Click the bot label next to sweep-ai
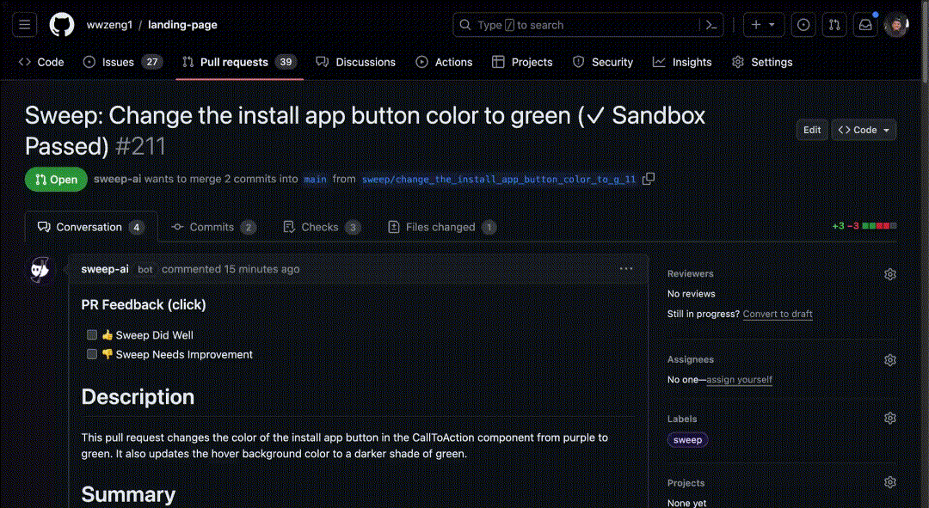The image size is (929, 508). click(x=145, y=269)
